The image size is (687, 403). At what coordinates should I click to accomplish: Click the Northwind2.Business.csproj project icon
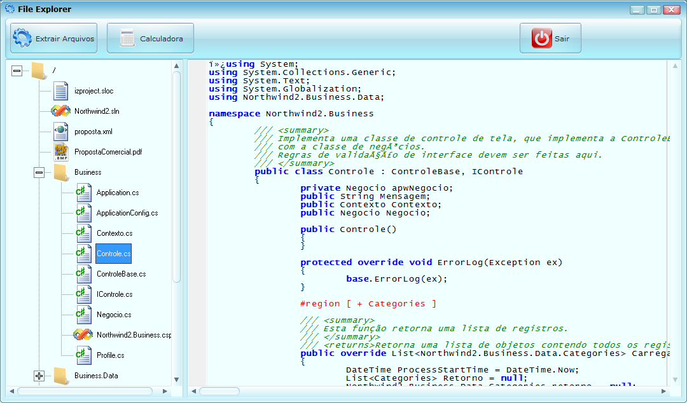pos(83,334)
